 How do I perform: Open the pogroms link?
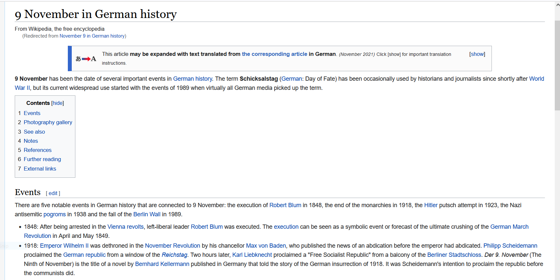click(55, 214)
